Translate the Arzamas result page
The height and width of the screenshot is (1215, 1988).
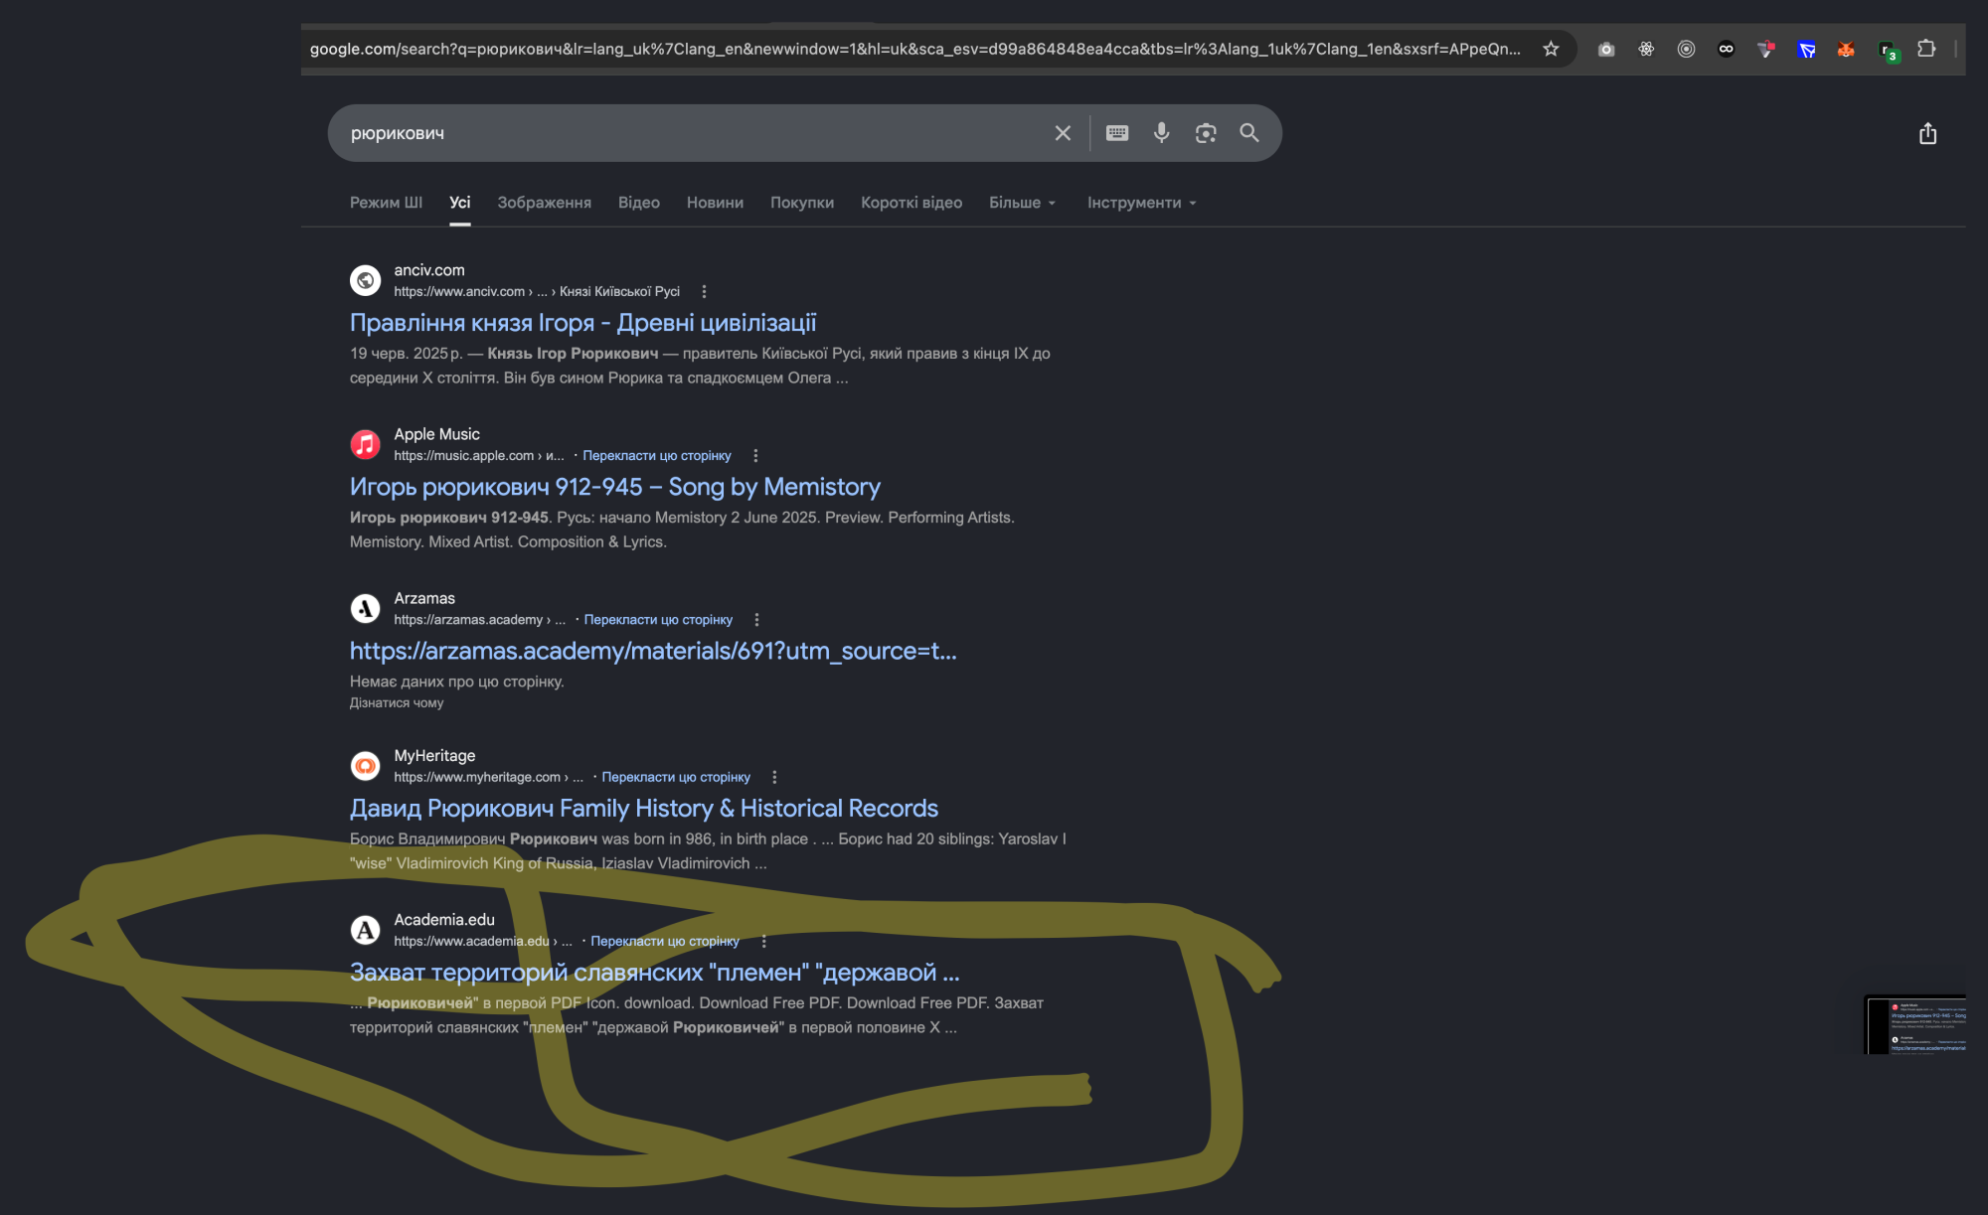658,619
